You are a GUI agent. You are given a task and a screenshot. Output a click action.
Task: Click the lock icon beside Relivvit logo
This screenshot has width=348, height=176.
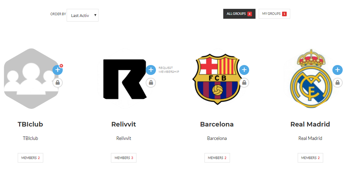point(151,83)
